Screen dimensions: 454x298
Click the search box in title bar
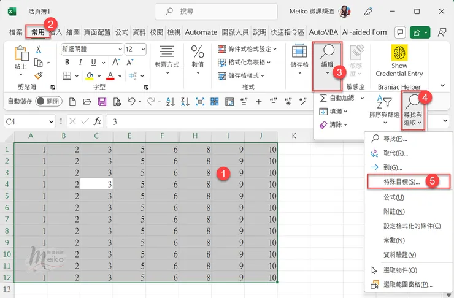pos(216,12)
